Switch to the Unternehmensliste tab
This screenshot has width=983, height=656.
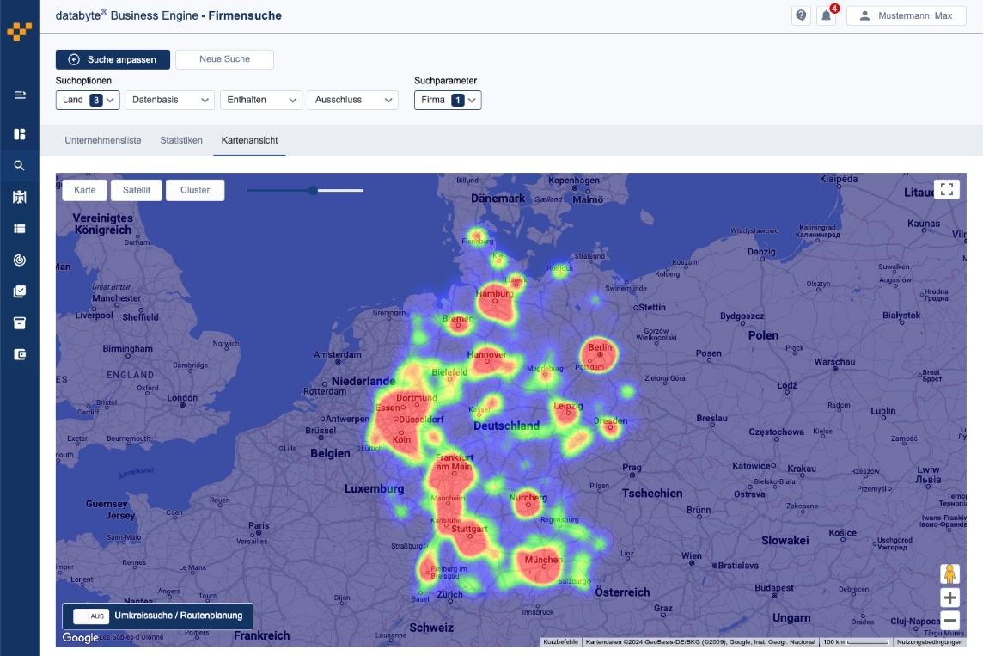pyautogui.click(x=103, y=140)
